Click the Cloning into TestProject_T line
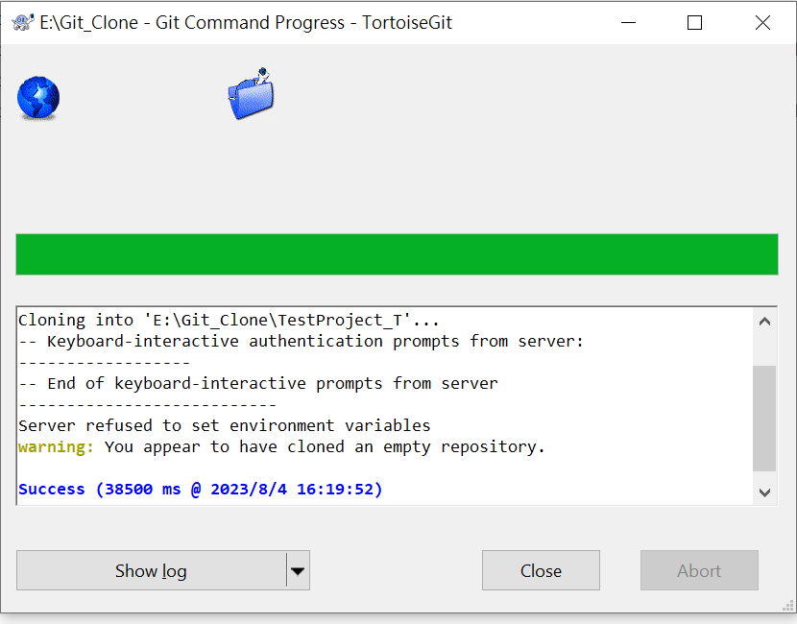The height and width of the screenshot is (624, 797). click(229, 320)
